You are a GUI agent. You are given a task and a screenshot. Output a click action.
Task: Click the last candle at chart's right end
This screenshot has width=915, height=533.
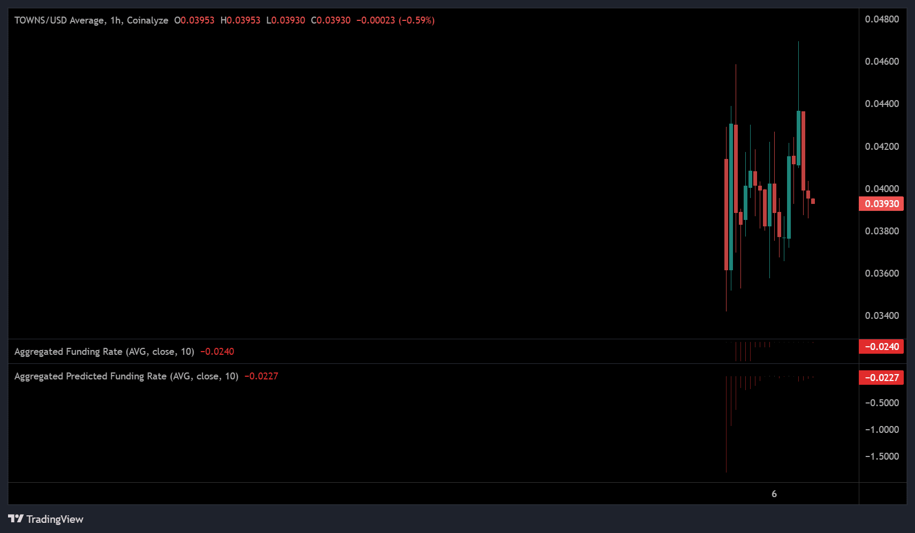(813, 201)
